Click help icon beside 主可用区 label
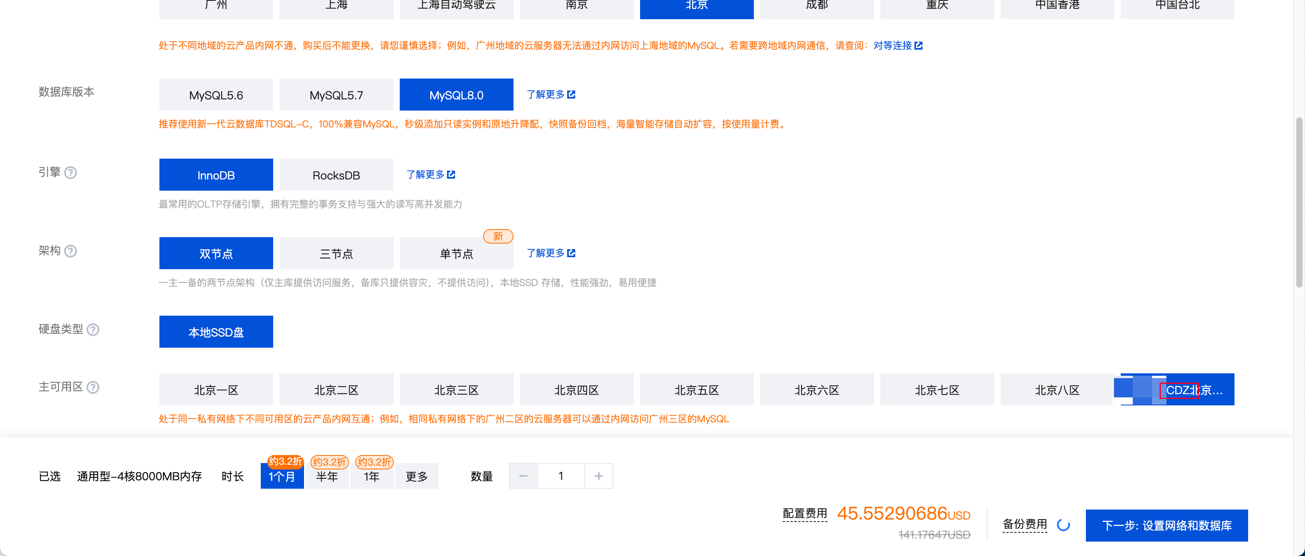Image resolution: width=1305 pixels, height=556 pixels. (x=93, y=388)
